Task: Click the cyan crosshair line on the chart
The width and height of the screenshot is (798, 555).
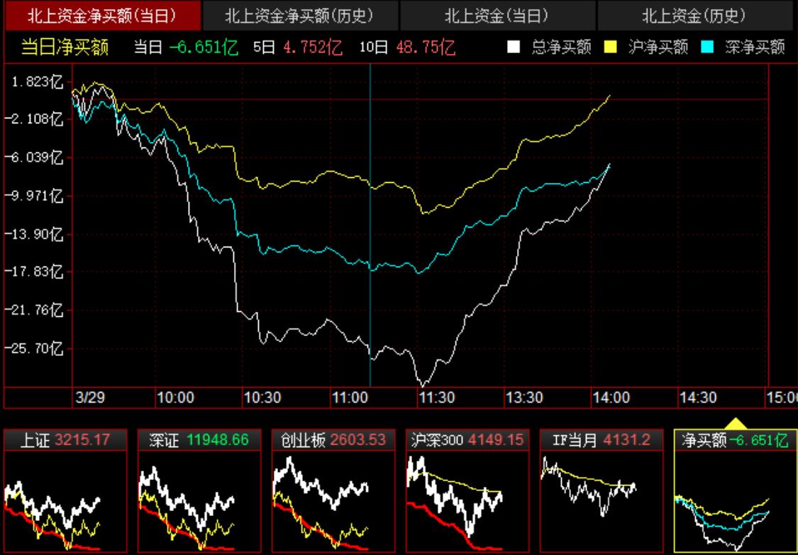Action: [x=371, y=227]
